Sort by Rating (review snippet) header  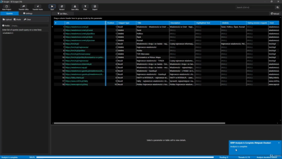257,23
